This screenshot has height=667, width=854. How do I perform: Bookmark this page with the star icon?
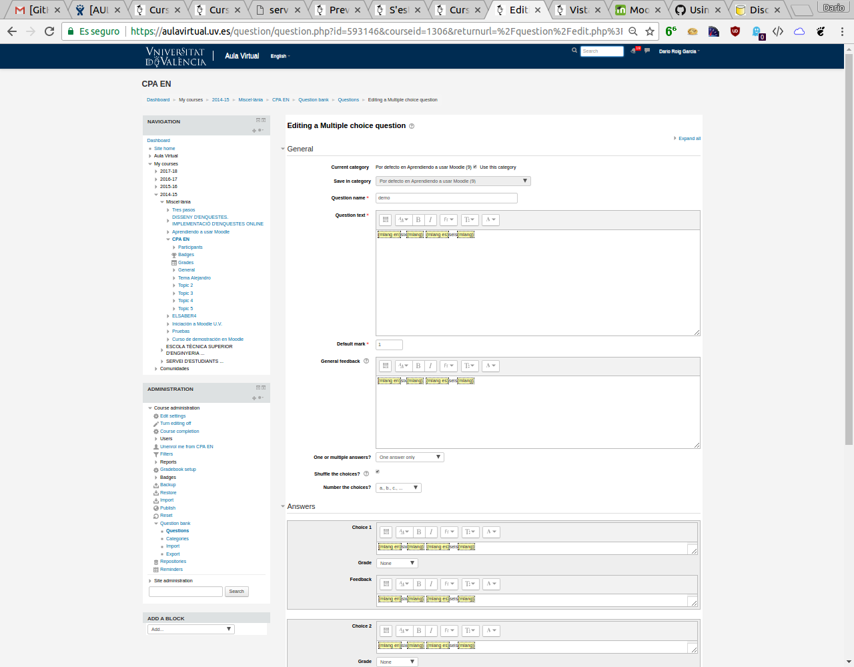(x=650, y=31)
